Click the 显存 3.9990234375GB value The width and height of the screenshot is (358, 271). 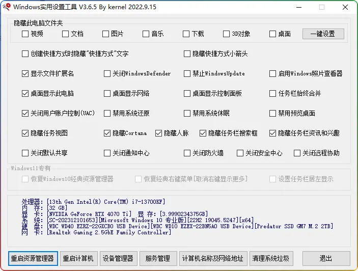[x=184, y=214]
